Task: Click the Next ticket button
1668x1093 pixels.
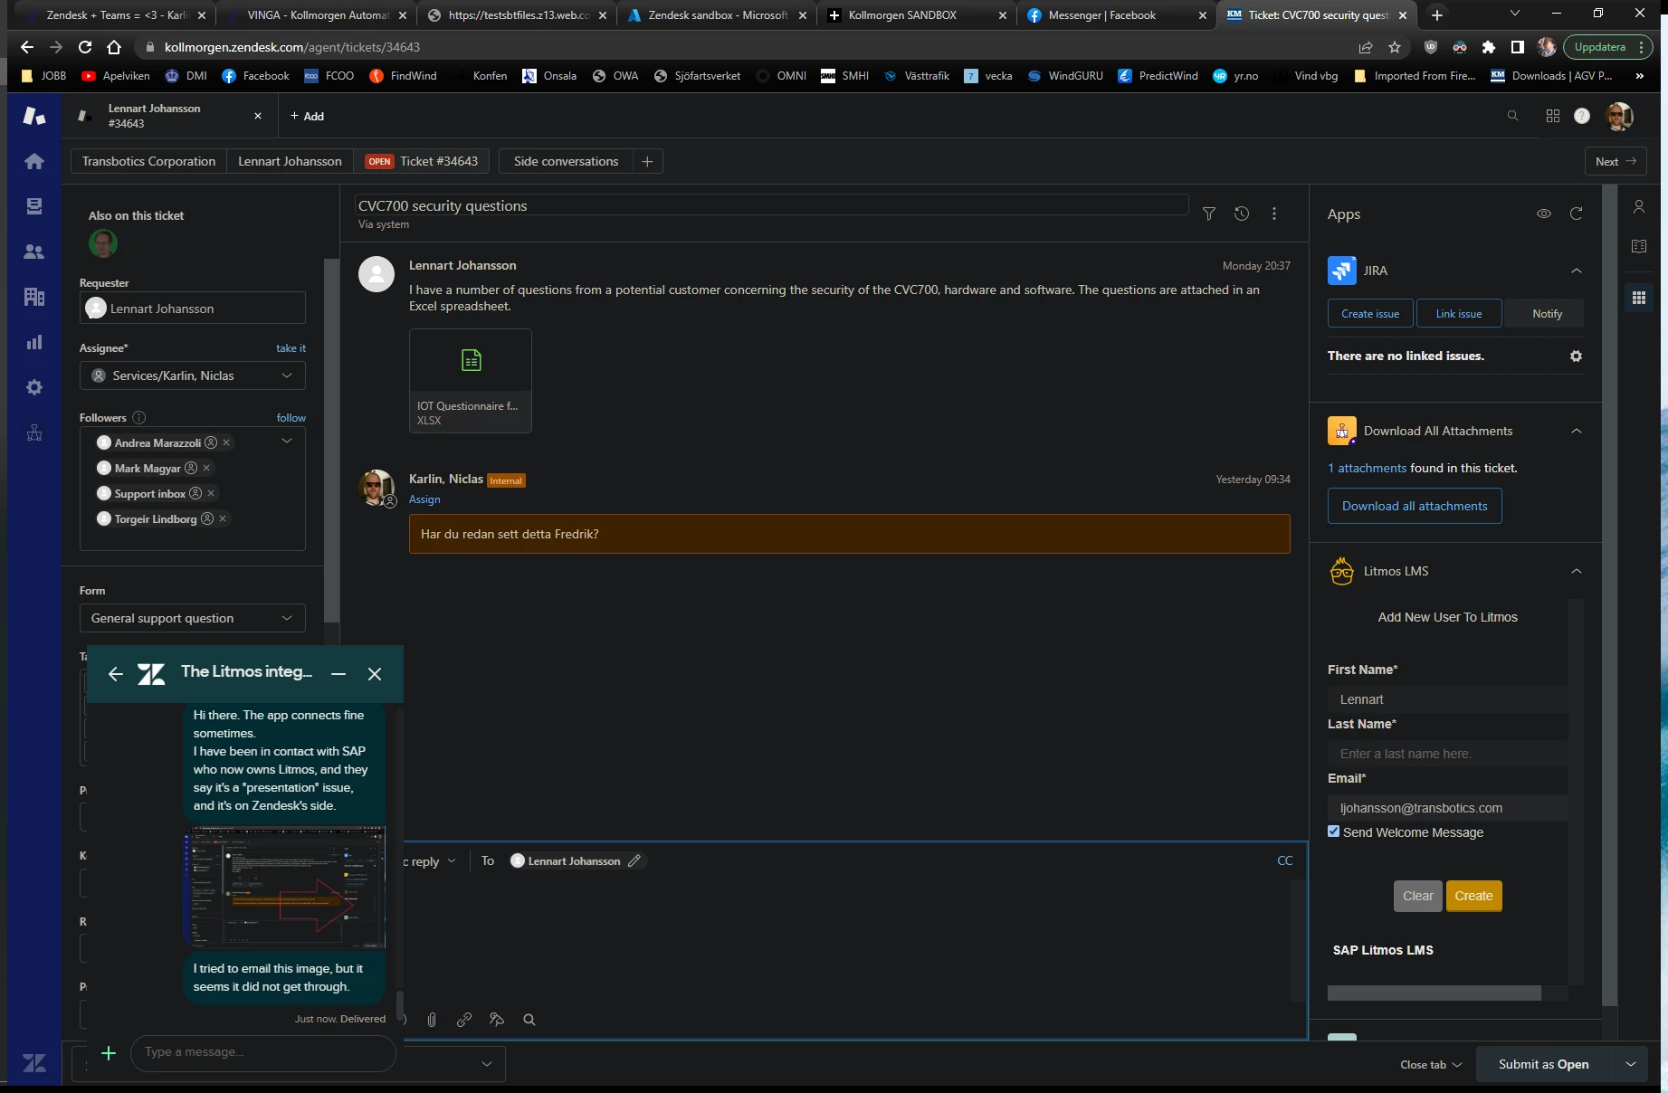Action: tap(1616, 161)
